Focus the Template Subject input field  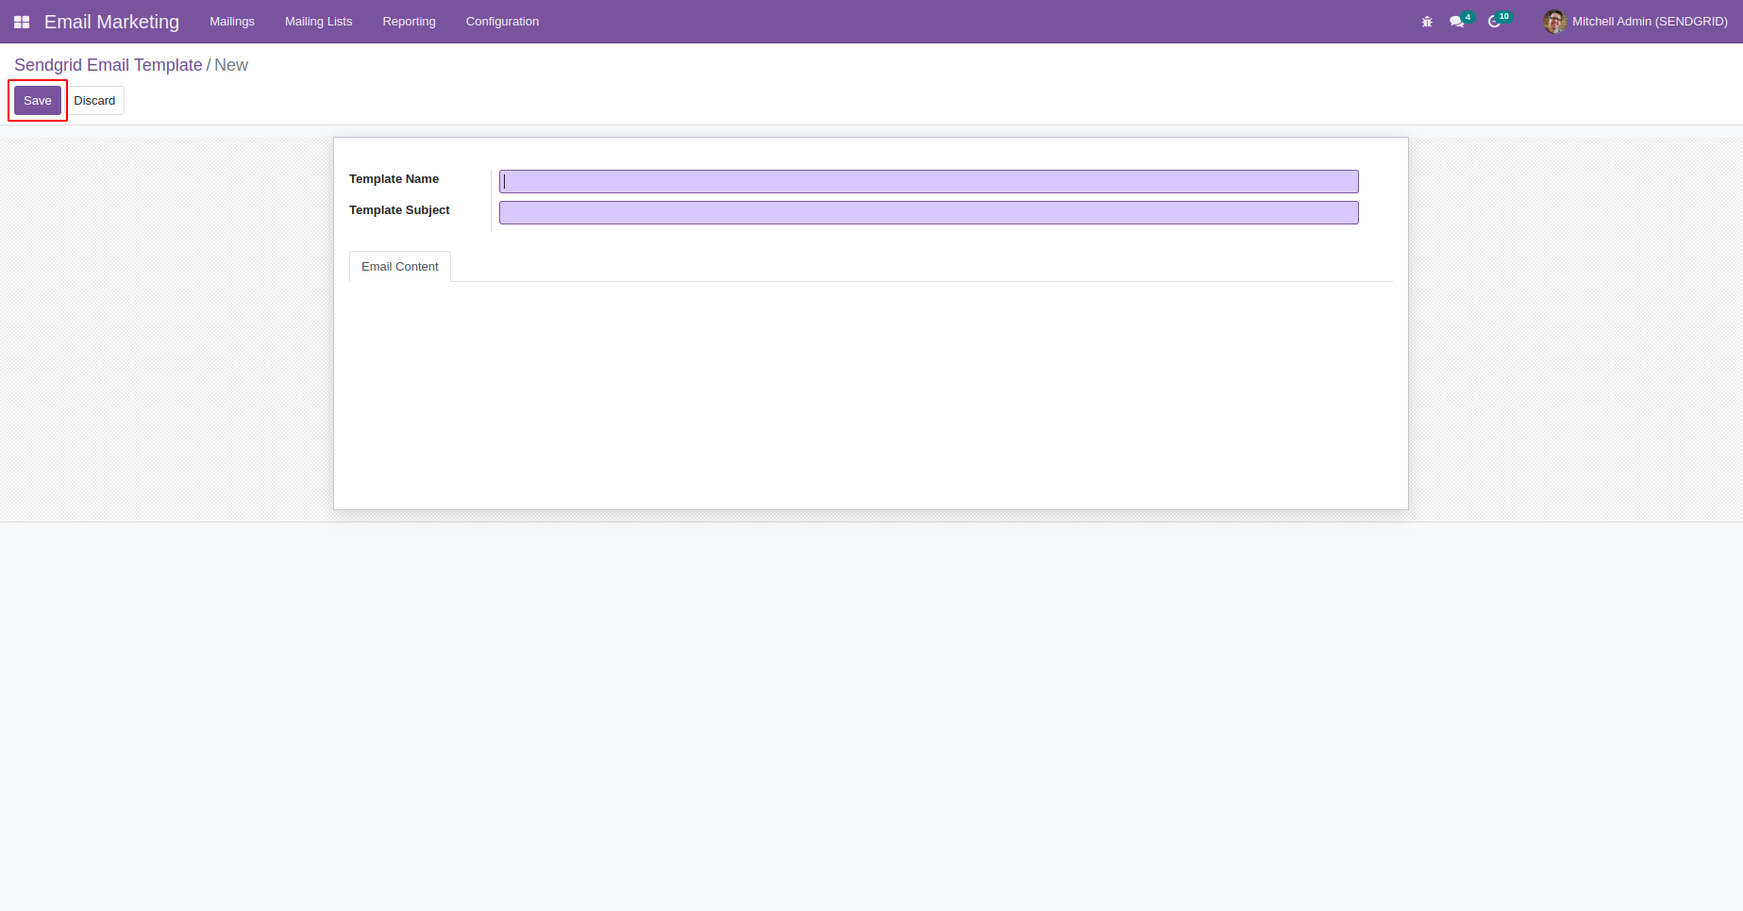(929, 213)
